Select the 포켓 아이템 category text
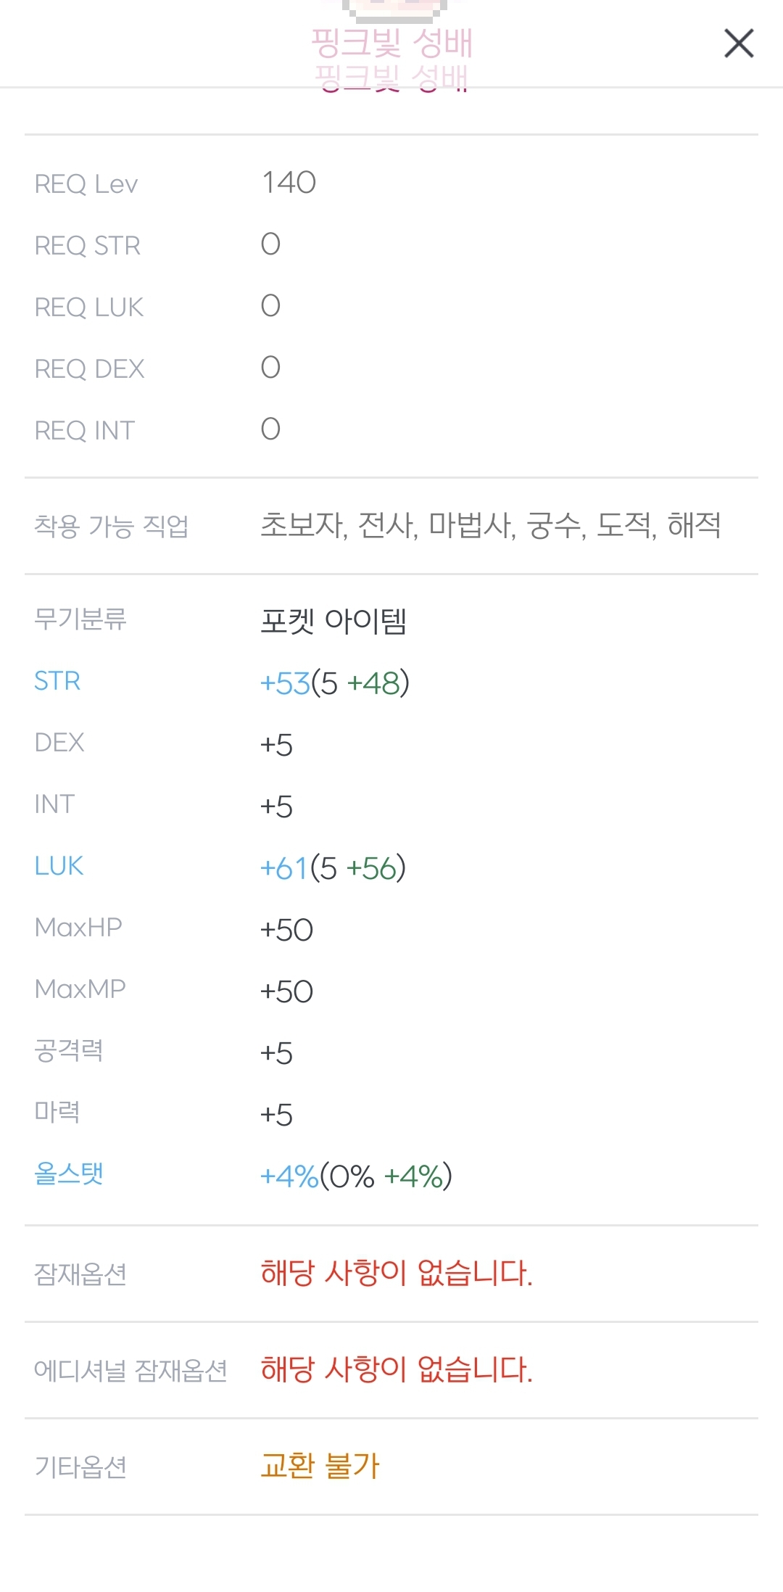This screenshot has height=1592, width=783. (x=333, y=622)
